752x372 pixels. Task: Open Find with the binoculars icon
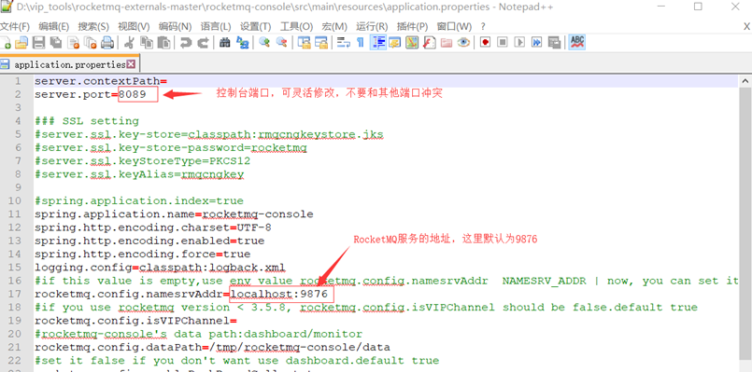click(225, 43)
